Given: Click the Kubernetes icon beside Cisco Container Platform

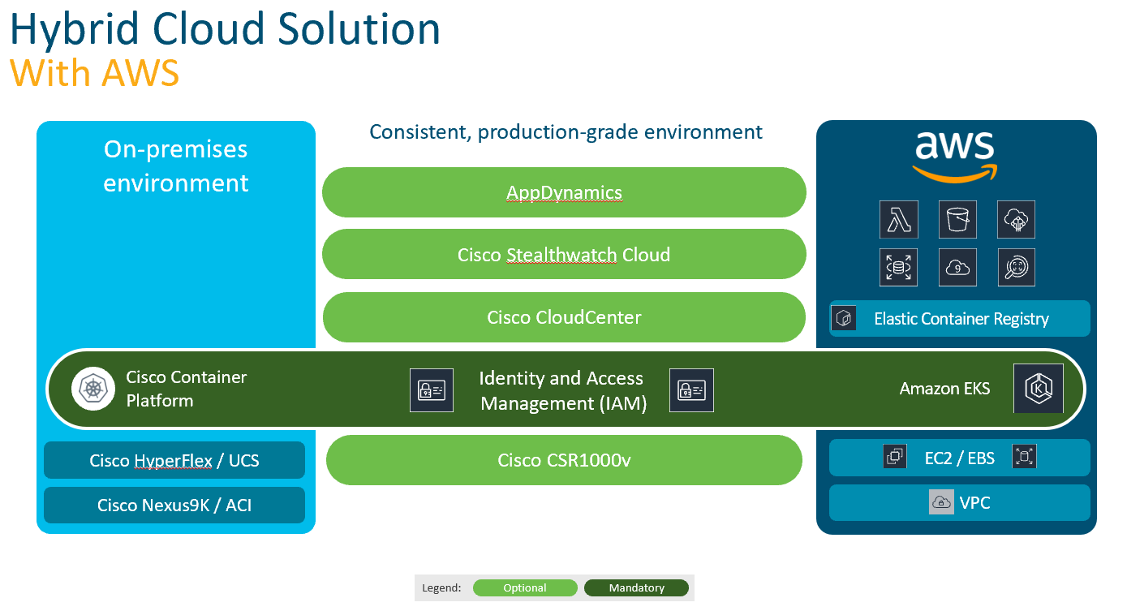Looking at the screenshot, I should pos(93,389).
